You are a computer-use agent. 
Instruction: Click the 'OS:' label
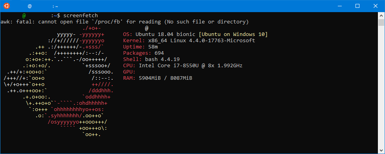click(128, 34)
